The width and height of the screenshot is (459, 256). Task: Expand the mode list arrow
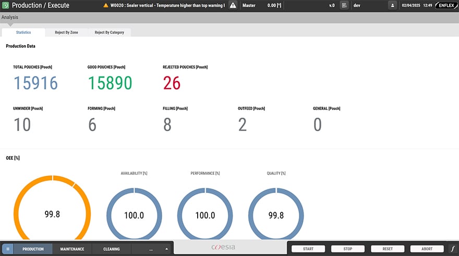pos(166,249)
